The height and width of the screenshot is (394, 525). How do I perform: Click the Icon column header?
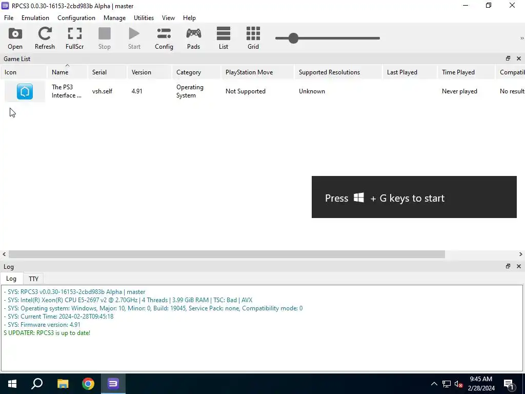[24, 72]
